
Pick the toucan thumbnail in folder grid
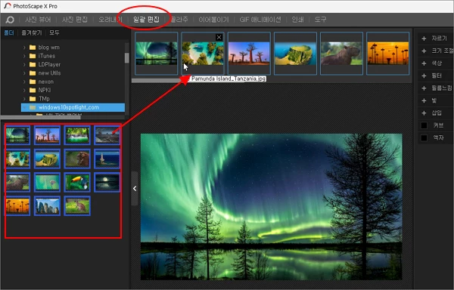[77, 182]
